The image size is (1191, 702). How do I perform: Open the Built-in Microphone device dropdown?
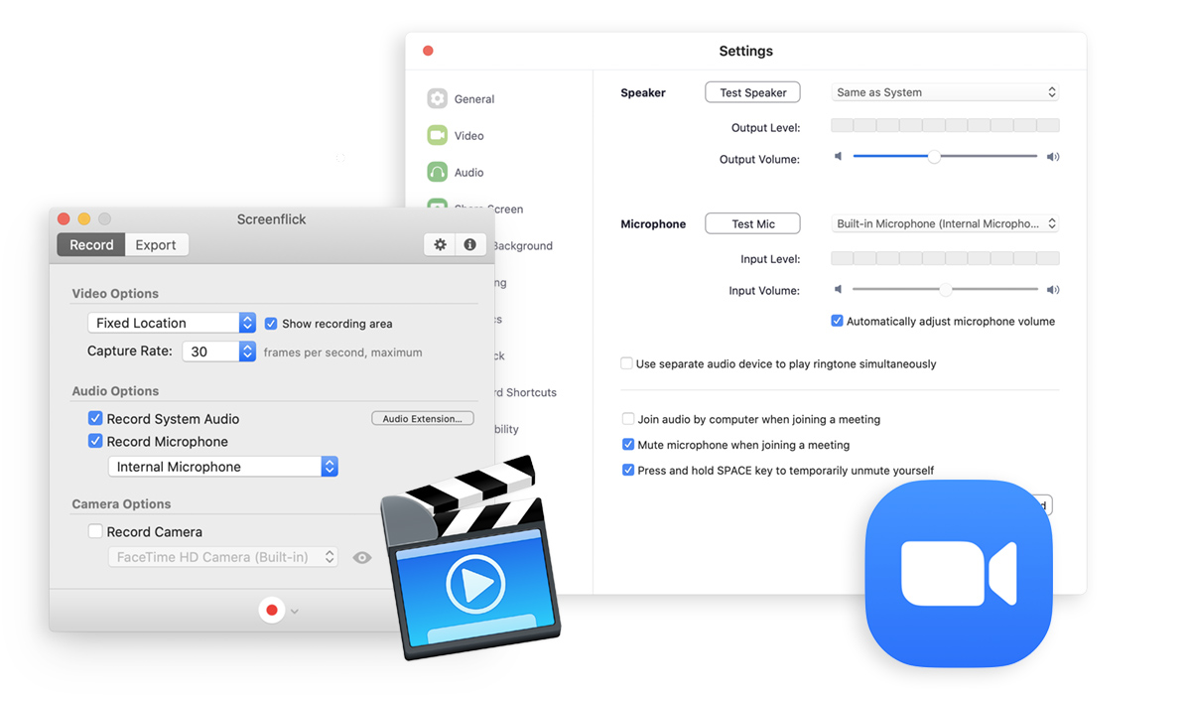pos(945,224)
